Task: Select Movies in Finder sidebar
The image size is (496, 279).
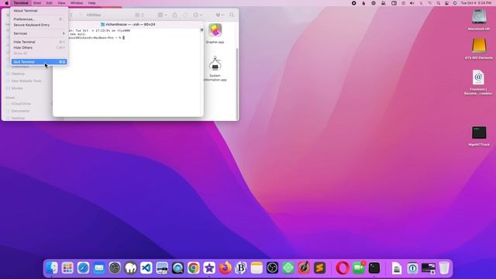Action: pyautogui.click(x=17, y=88)
